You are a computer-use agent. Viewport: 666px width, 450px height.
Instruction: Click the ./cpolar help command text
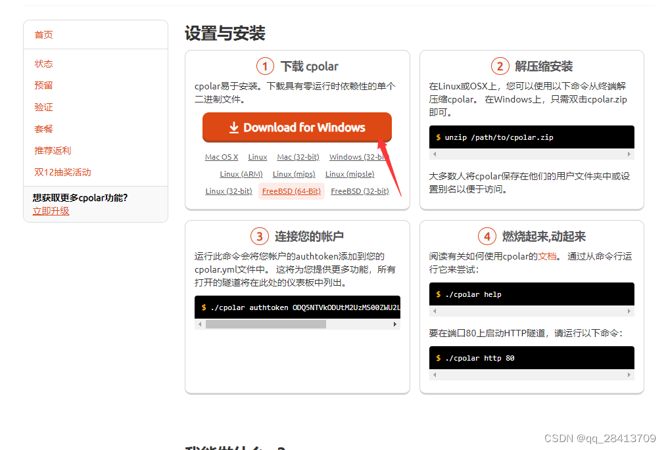tap(473, 294)
